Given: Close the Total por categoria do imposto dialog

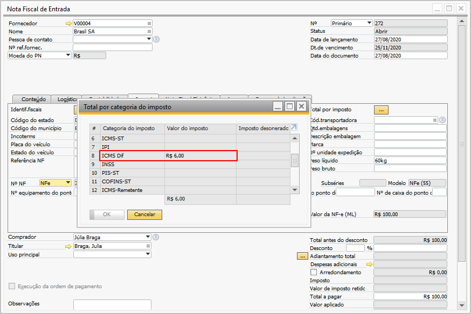Looking at the screenshot, I should pyautogui.click(x=301, y=106).
